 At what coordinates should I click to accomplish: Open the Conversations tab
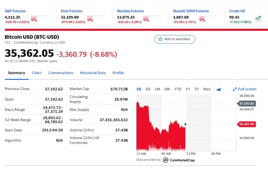coord(61,73)
